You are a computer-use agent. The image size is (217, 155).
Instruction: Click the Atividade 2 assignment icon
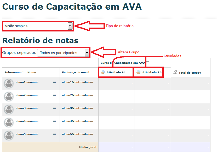point(139,72)
